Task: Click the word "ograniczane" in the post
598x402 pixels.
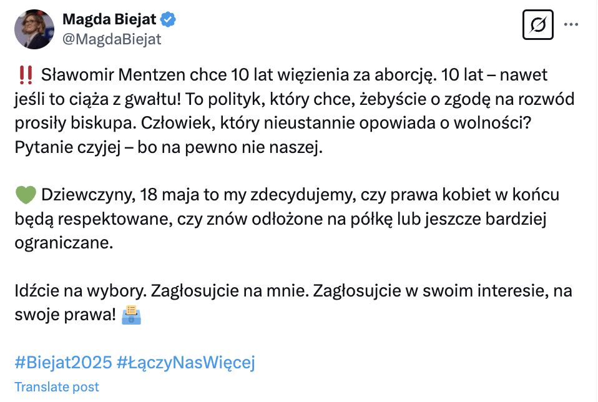Action: point(64,243)
